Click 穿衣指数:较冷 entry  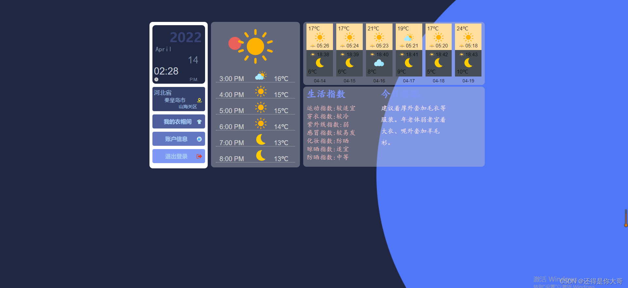coord(328,116)
